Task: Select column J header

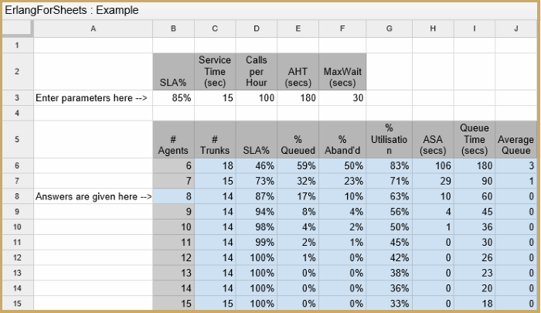Action: [x=515, y=29]
